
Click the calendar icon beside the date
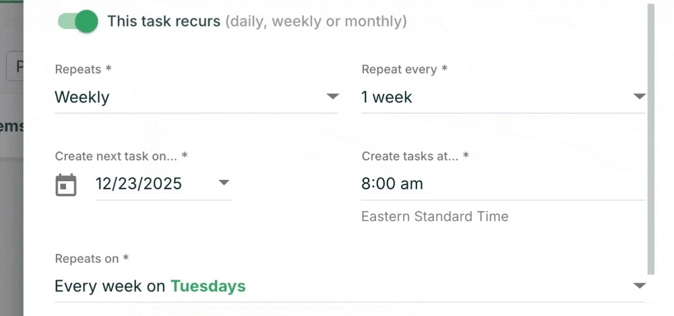66,185
